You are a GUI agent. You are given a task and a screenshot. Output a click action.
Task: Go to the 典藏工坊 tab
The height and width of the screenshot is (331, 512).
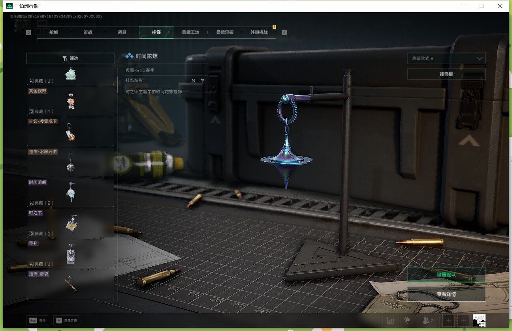190,32
